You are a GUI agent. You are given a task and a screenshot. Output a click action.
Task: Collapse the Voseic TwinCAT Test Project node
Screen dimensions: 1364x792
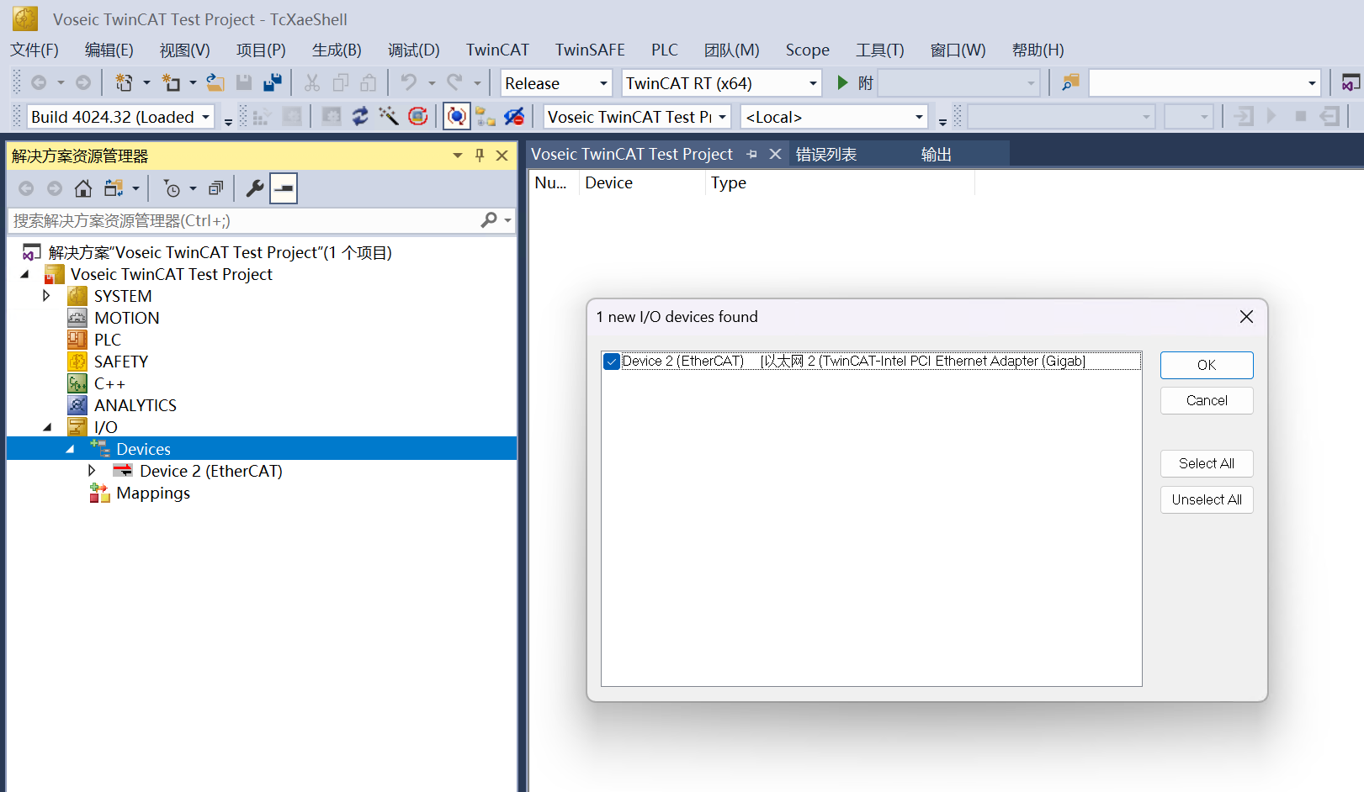[x=24, y=274]
